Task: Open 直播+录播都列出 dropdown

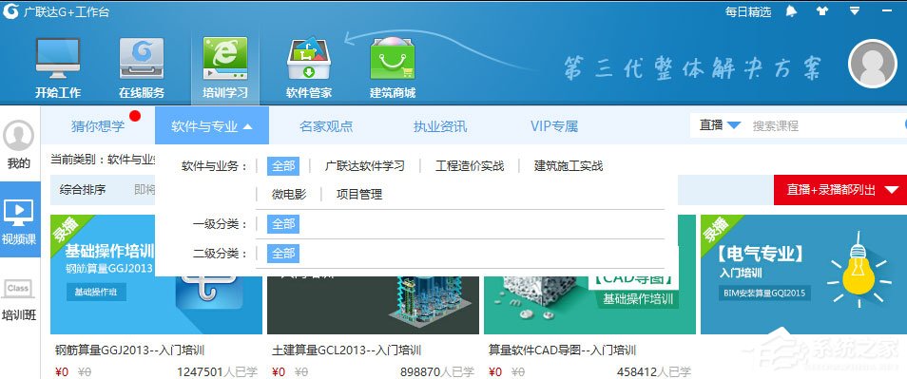Action: pos(840,190)
